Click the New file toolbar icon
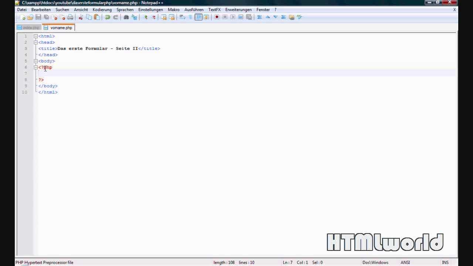The height and width of the screenshot is (266, 473). click(23, 17)
